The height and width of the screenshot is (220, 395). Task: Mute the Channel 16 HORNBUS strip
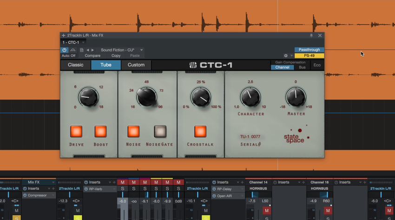tap(328, 210)
